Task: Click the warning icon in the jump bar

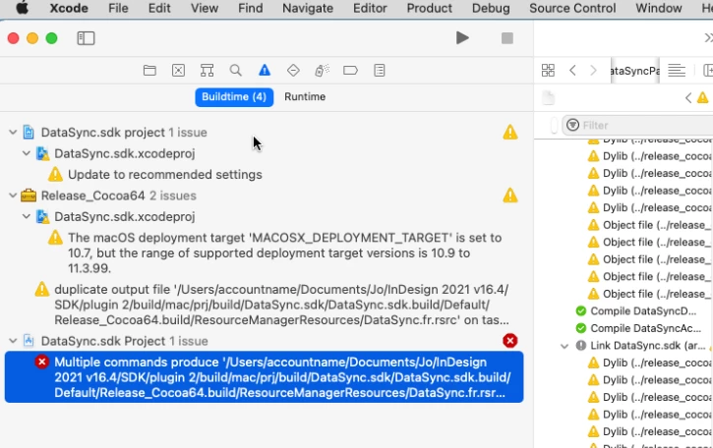Action: pos(702,97)
